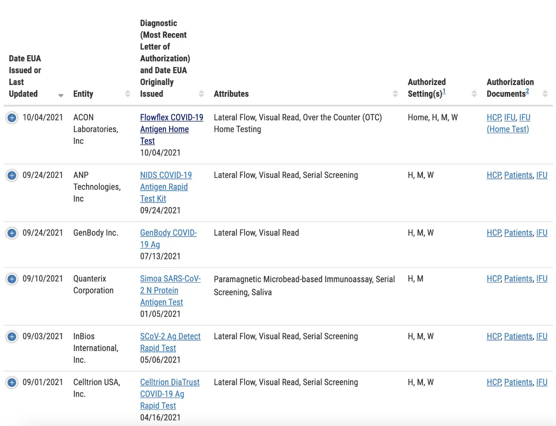556x426 pixels.
Task: Open Flowflex COVID-19 Antigen Home Test link
Action: pyautogui.click(x=172, y=129)
